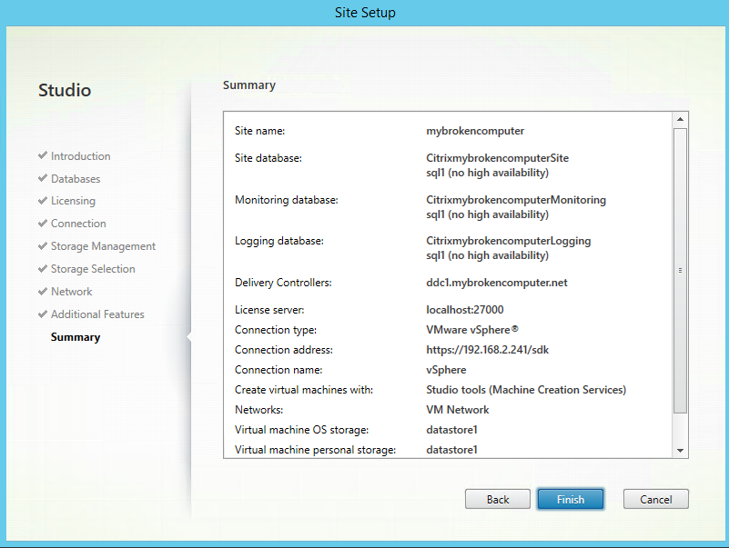Select the Summary step

click(76, 337)
